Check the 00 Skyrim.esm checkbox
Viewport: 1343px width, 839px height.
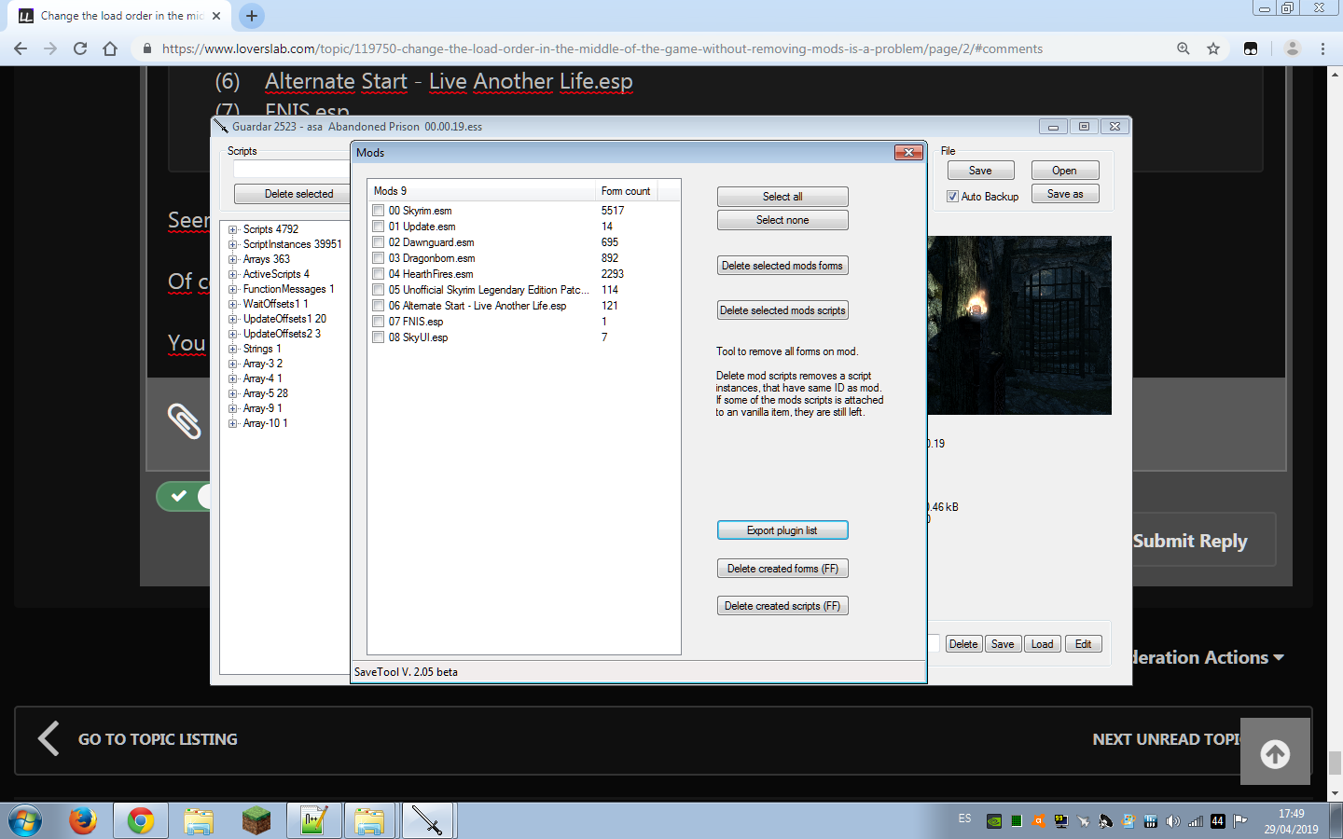pyautogui.click(x=379, y=211)
